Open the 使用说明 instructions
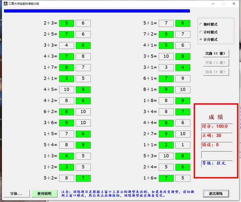The image size is (241, 202). tap(42, 194)
